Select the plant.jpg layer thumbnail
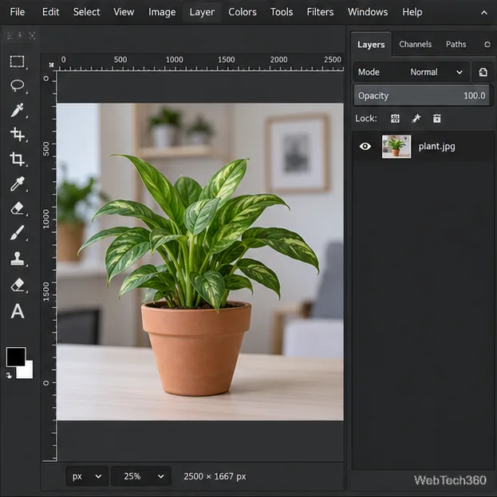This screenshot has width=497, height=497. 396,147
